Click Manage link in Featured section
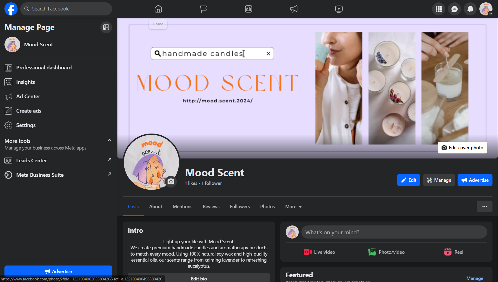This screenshot has height=282, width=498. click(x=475, y=278)
